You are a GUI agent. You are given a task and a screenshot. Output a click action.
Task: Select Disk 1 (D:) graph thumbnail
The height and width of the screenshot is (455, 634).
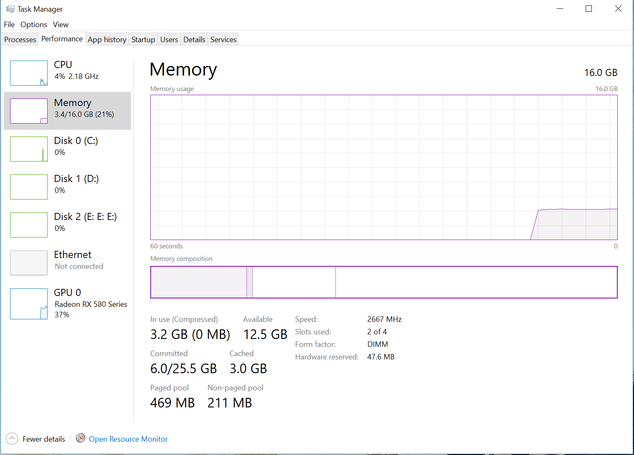click(x=29, y=187)
